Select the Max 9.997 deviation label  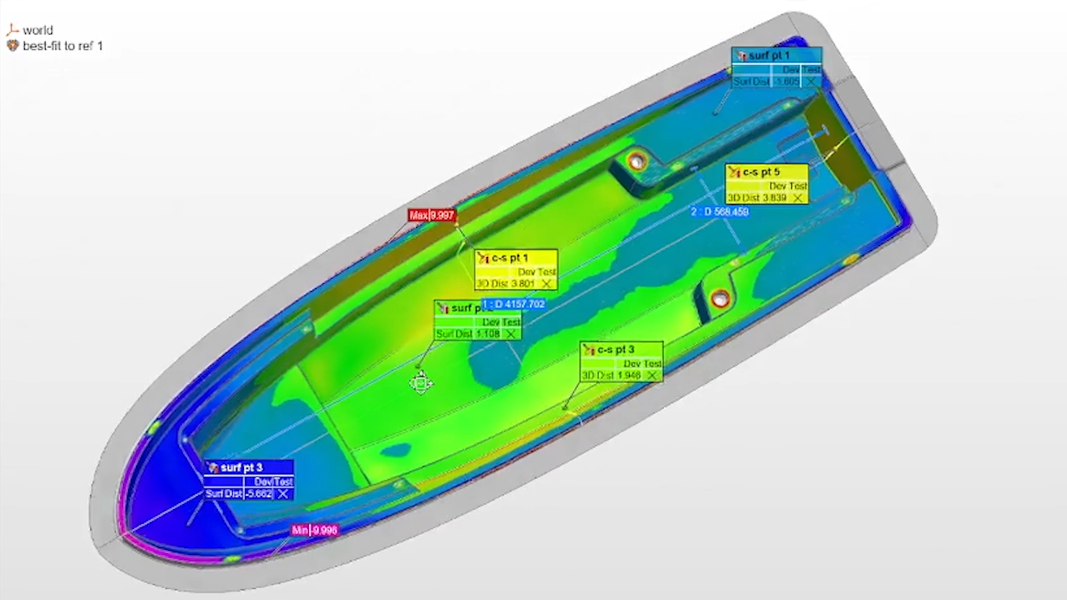[x=432, y=215]
